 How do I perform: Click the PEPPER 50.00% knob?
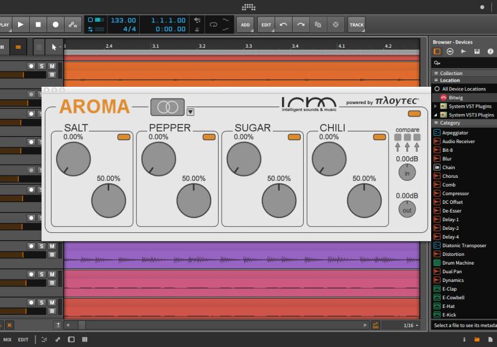(194, 201)
